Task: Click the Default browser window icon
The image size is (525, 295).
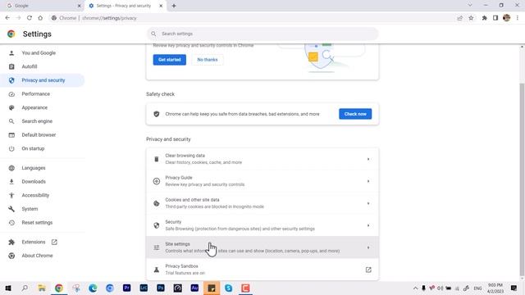Action: point(11,135)
